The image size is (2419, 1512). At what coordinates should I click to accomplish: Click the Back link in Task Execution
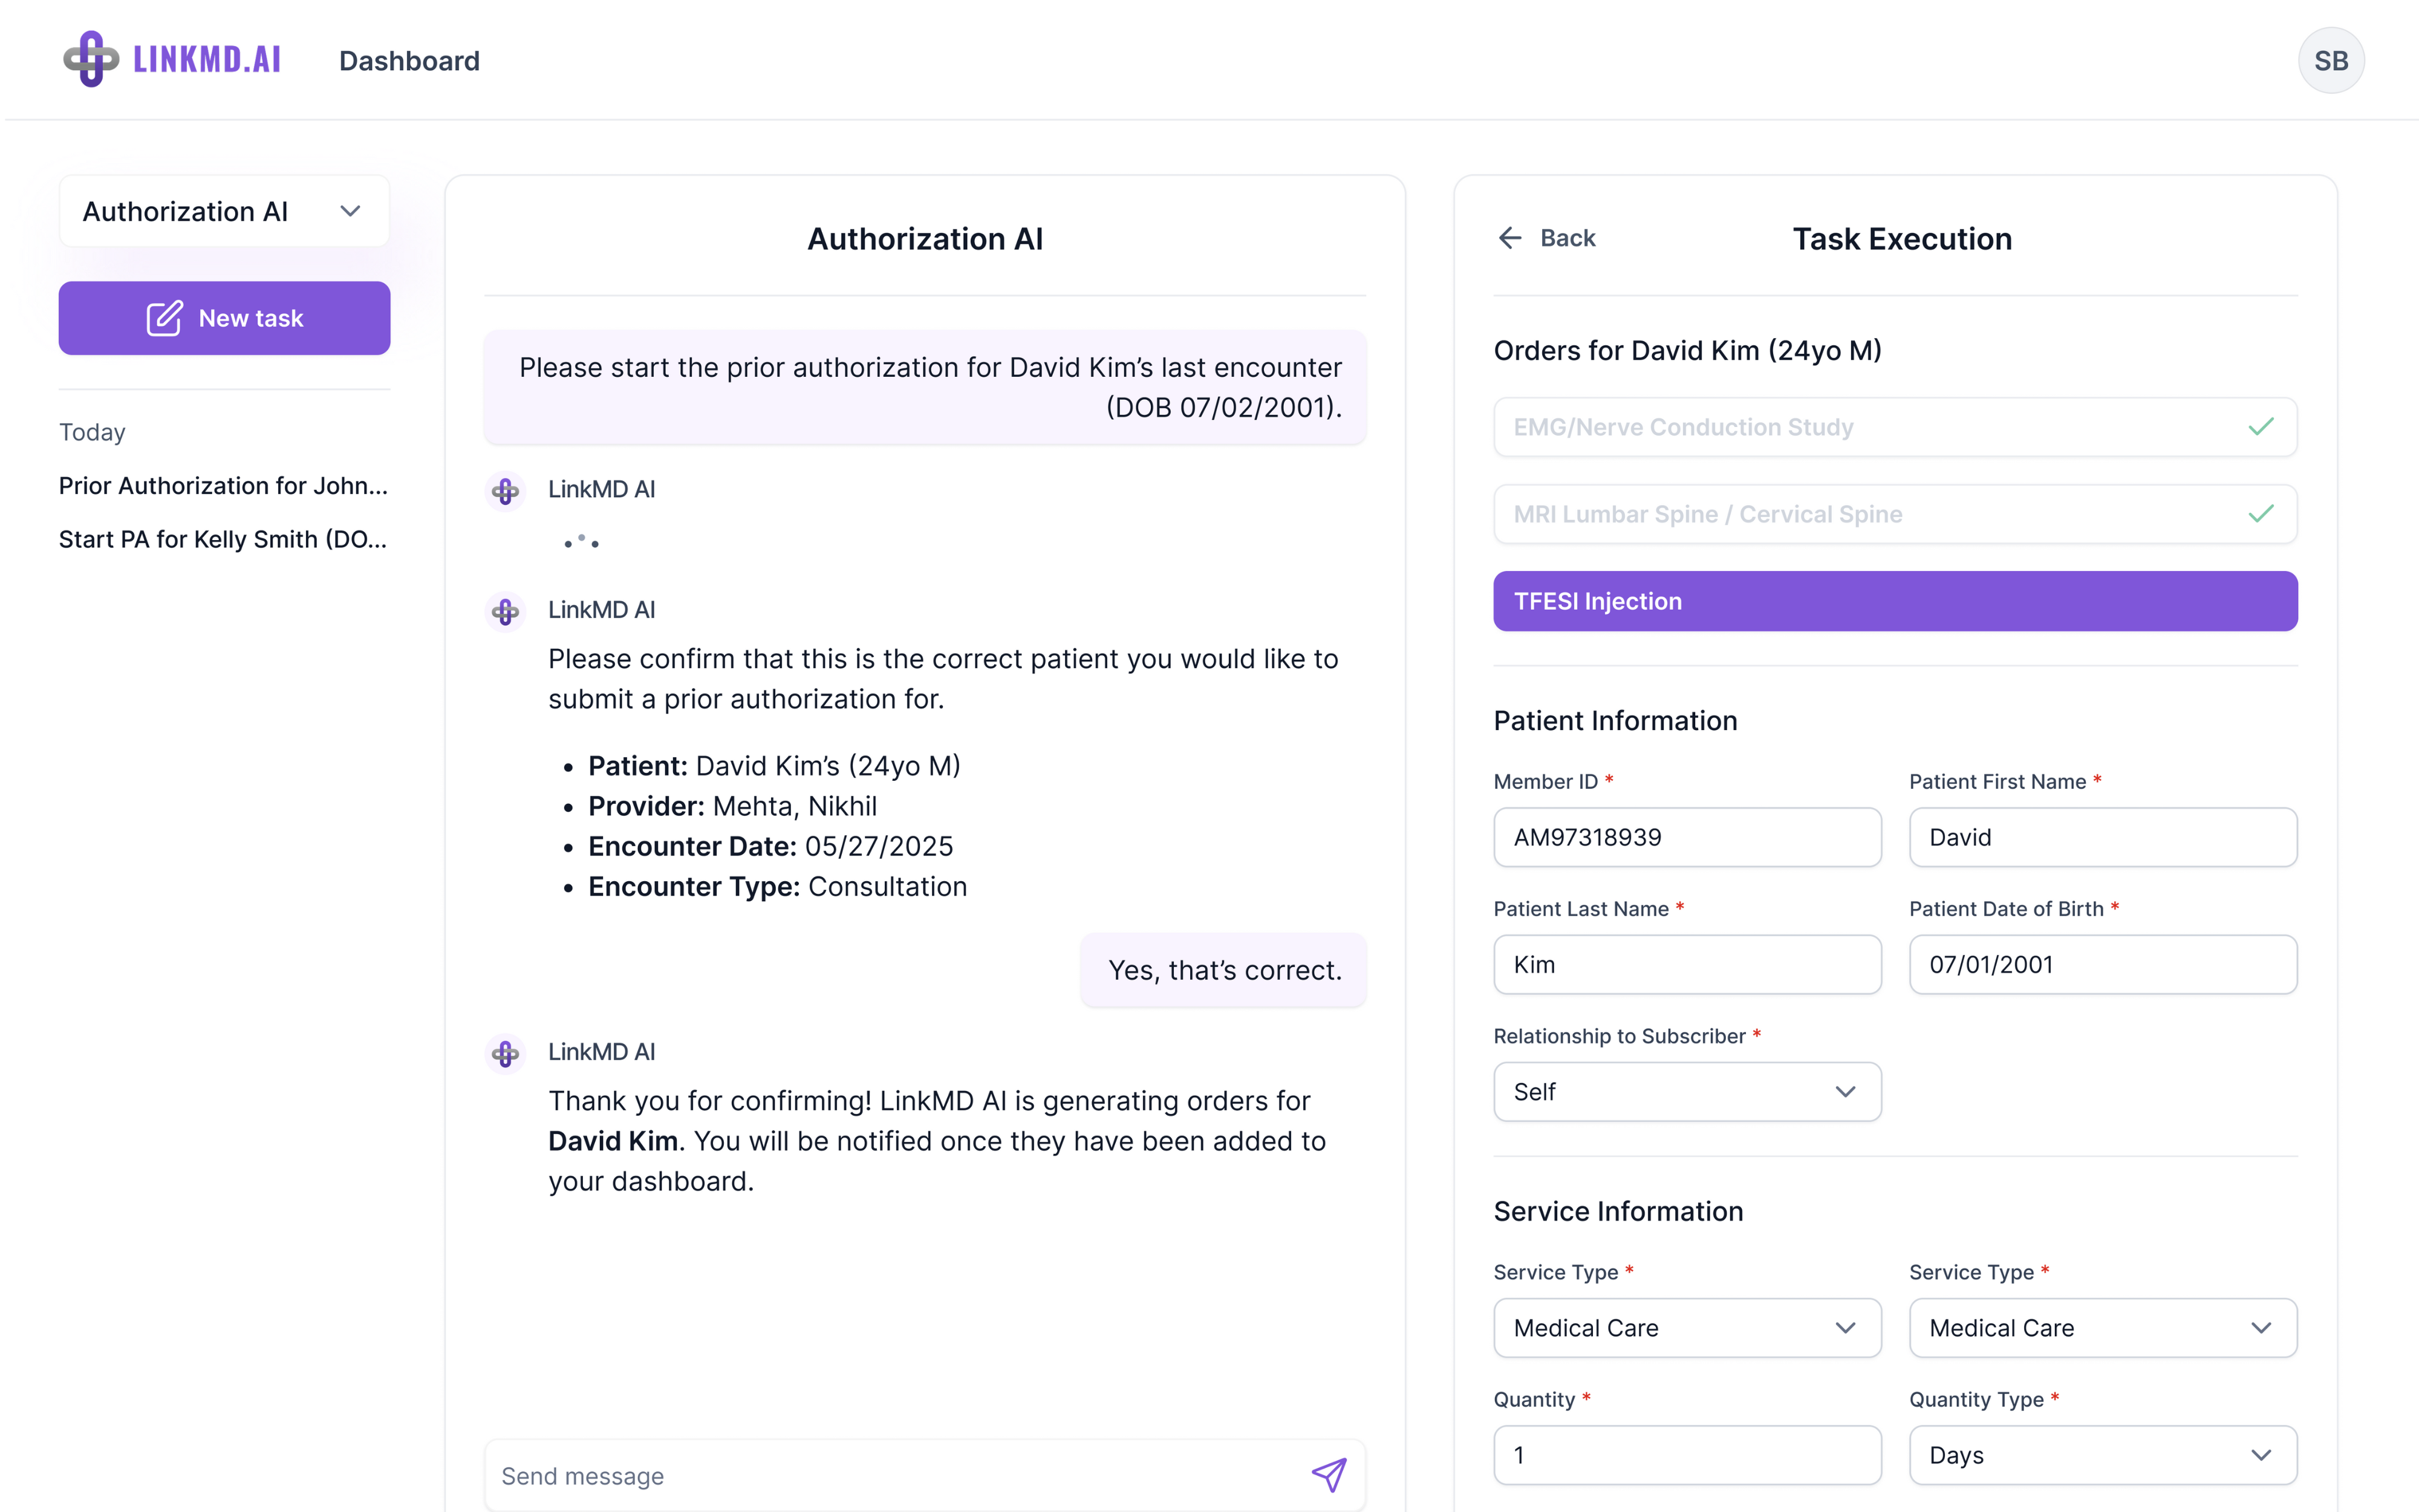click(x=1566, y=238)
